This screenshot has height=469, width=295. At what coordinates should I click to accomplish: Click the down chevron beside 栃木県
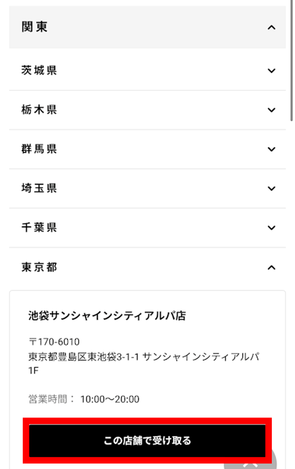[x=271, y=110]
